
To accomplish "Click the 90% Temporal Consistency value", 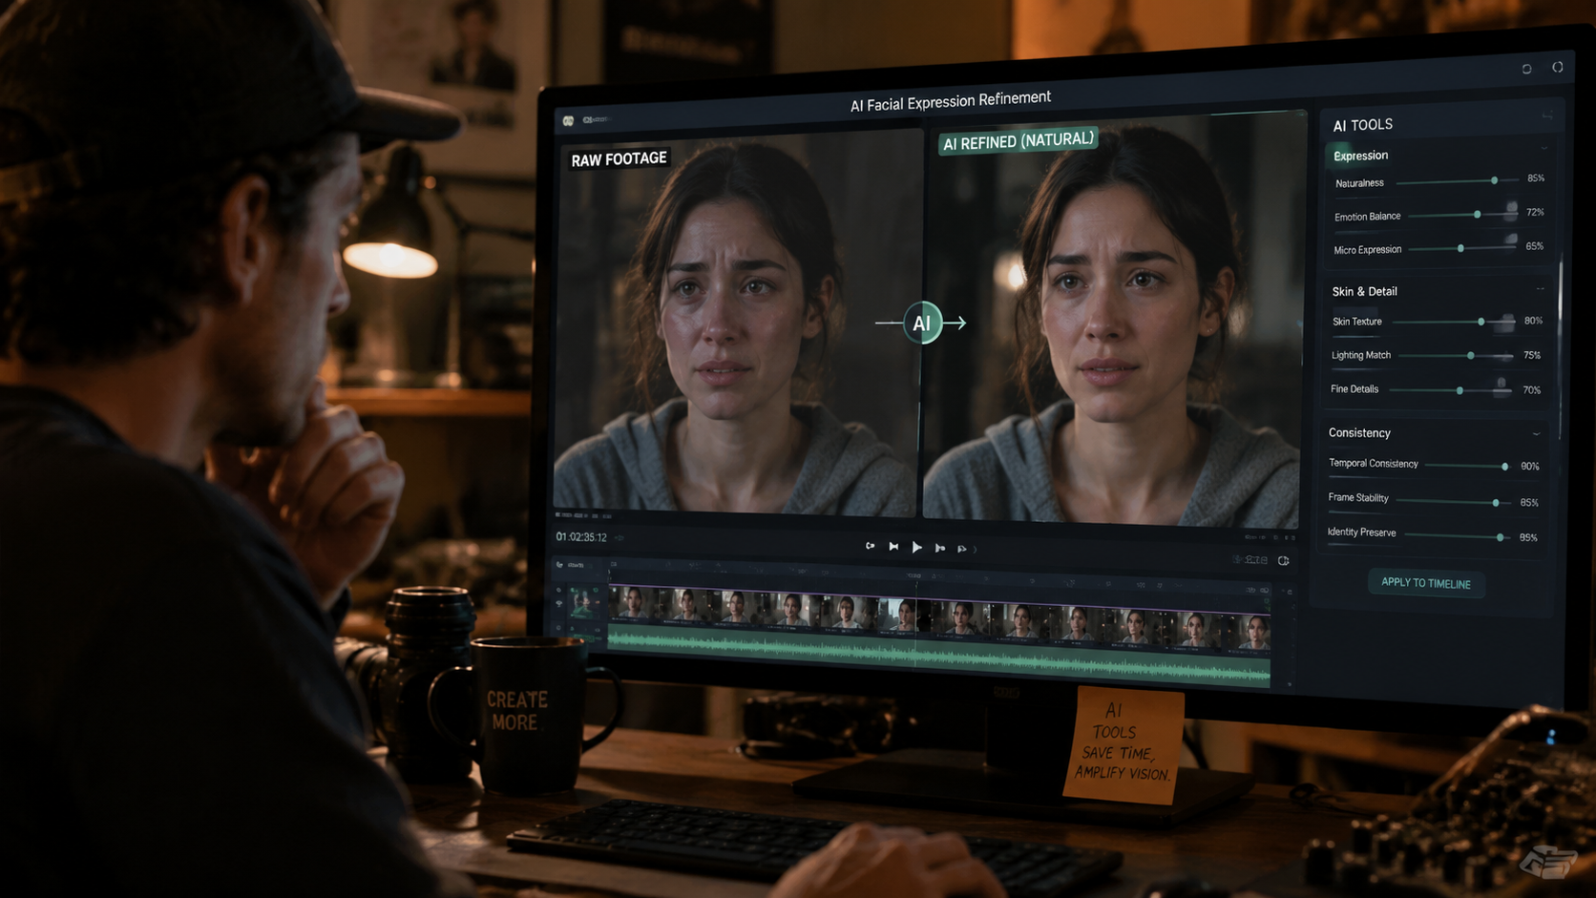I will (1530, 467).
